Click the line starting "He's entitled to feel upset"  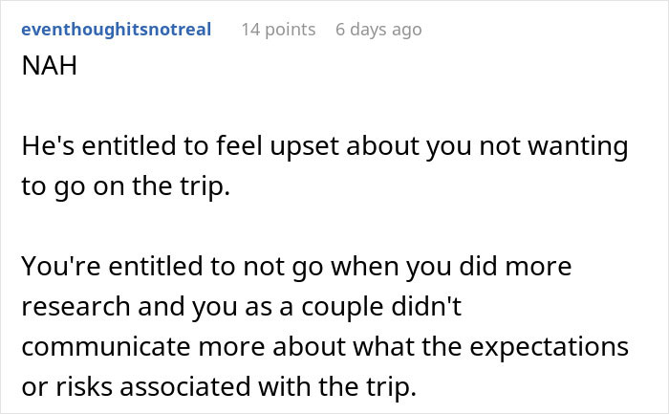point(325,147)
